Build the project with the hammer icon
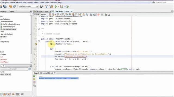The width and height of the screenshot is (174, 97). point(46,6)
